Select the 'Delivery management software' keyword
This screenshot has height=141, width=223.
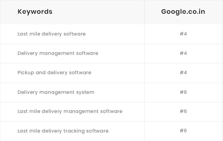(58, 53)
